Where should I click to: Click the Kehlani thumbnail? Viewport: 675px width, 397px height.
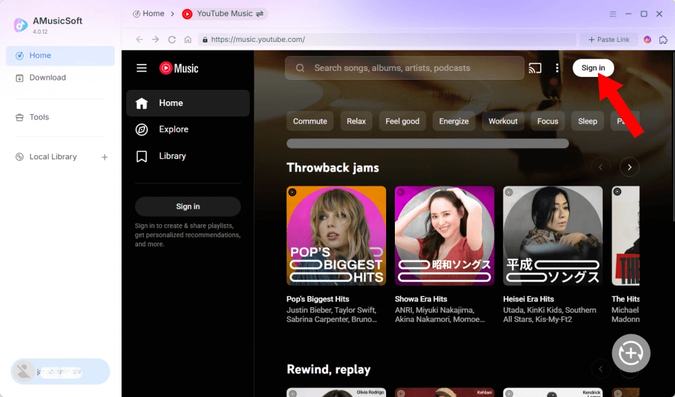[x=445, y=392]
